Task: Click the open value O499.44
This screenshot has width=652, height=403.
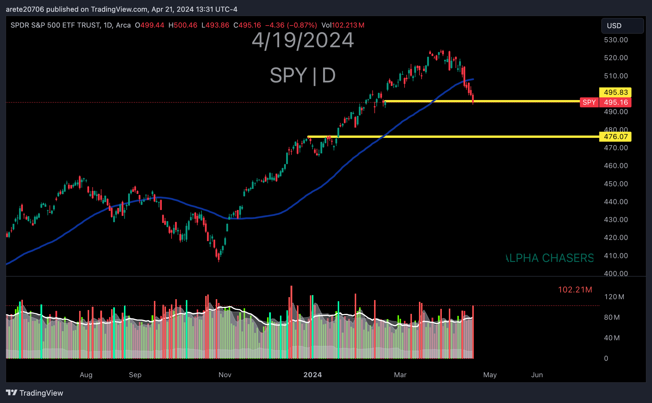Action: tap(150, 25)
